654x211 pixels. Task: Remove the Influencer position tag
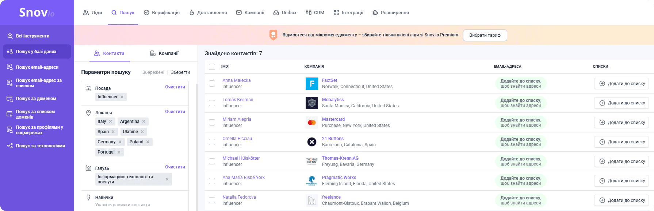(122, 97)
